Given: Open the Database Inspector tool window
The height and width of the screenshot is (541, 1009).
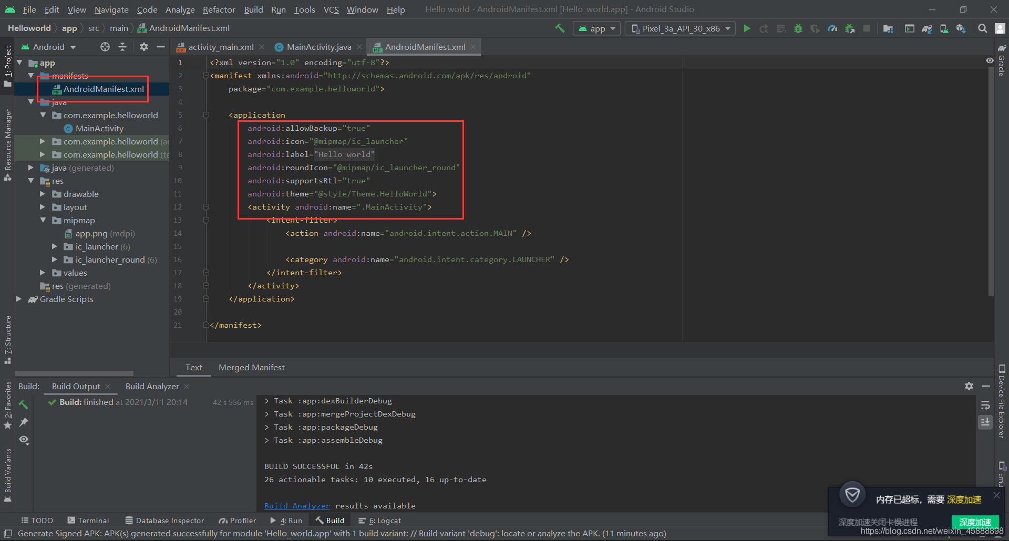Looking at the screenshot, I should point(164,521).
